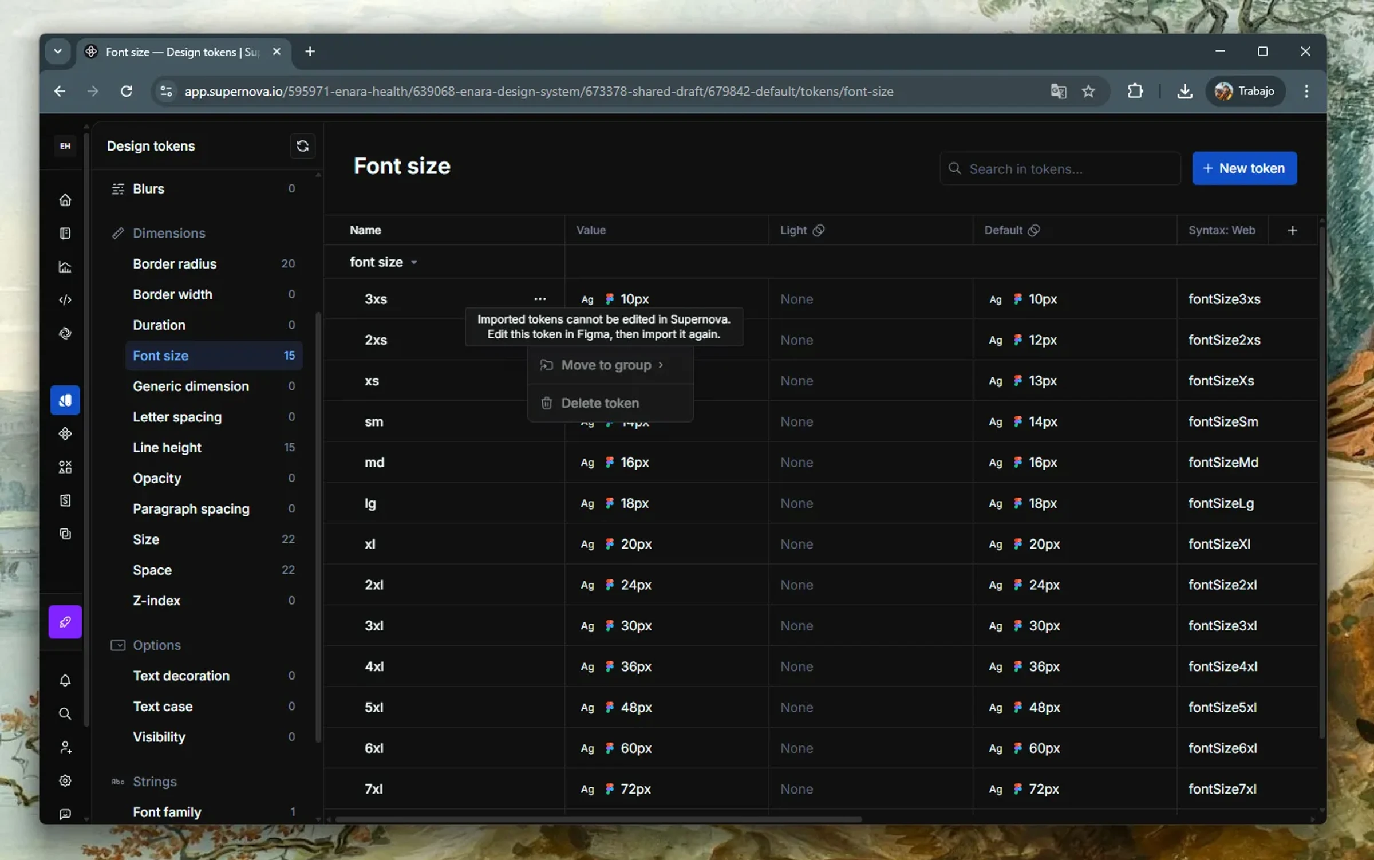Open the settings gear in left sidebar
Screen dimensions: 1374x860
click(x=65, y=780)
